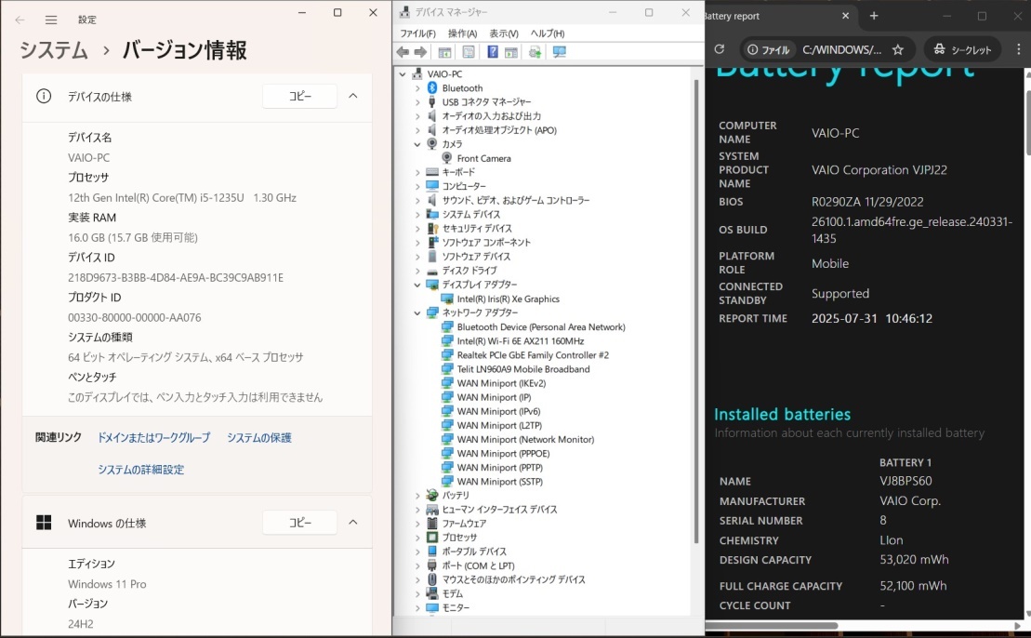
Task: Collapse the ネットワーク アダプター node
Action: [x=417, y=313]
